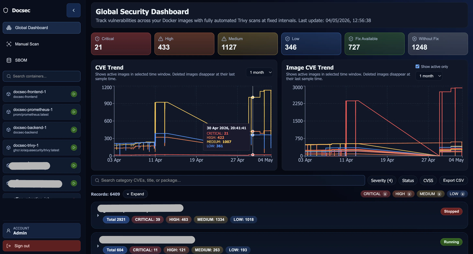Click the Manual Scan icon
This screenshot has width=473, height=254.
click(x=9, y=44)
